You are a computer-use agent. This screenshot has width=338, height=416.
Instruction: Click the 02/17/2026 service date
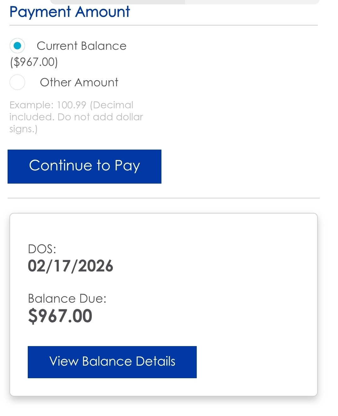click(70, 266)
